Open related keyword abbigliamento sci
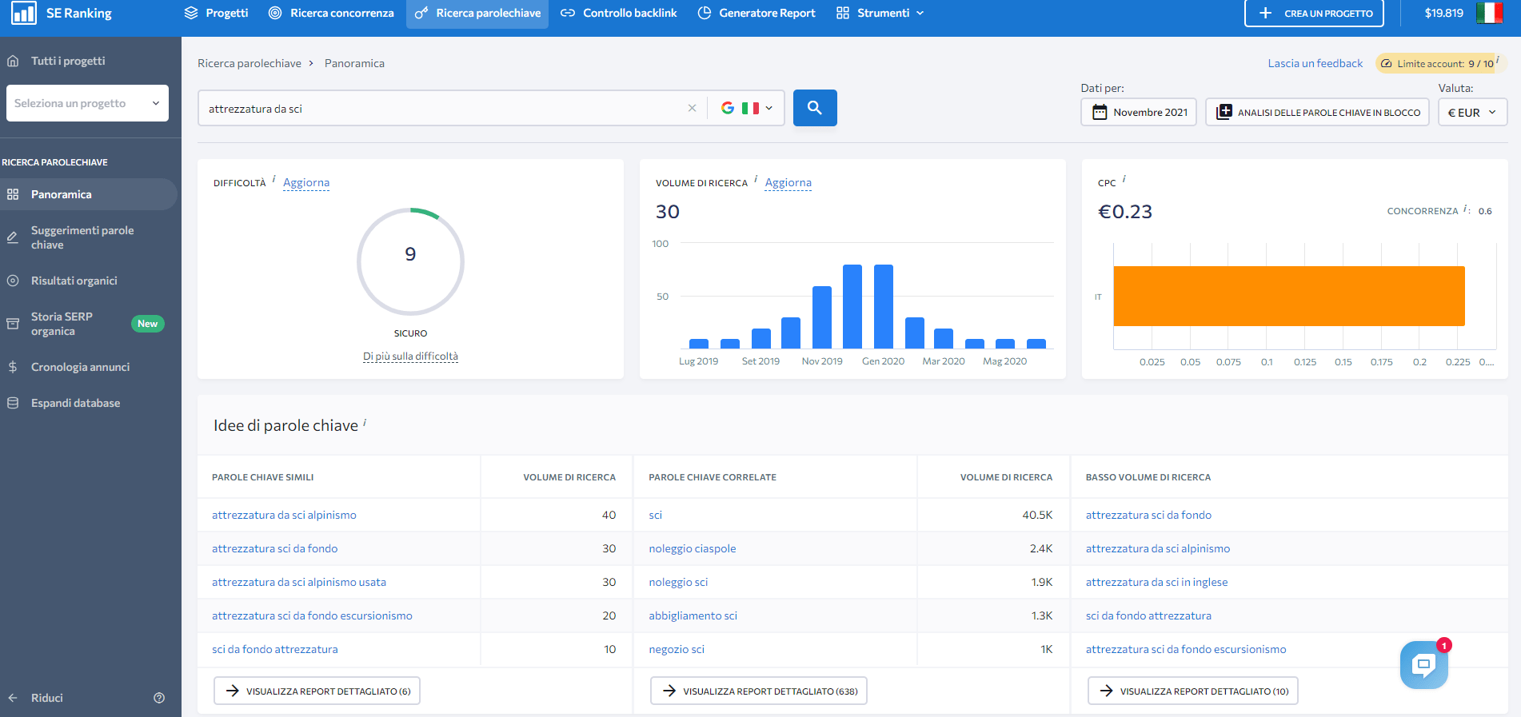The width and height of the screenshot is (1521, 717). pos(693,615)
